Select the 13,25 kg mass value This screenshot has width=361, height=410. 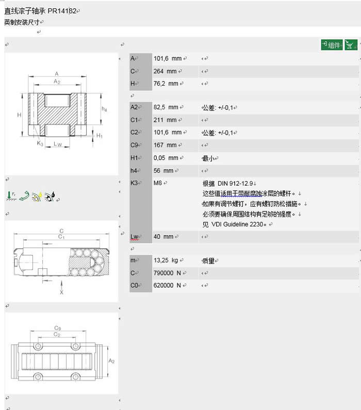[x=166, y=261]
